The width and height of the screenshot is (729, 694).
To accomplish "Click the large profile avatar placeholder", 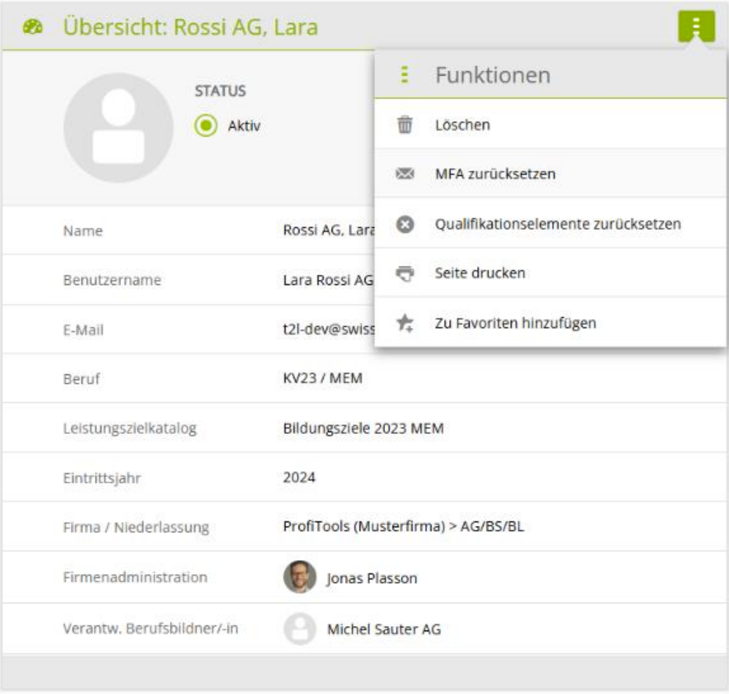I will (x=118, y=127).
